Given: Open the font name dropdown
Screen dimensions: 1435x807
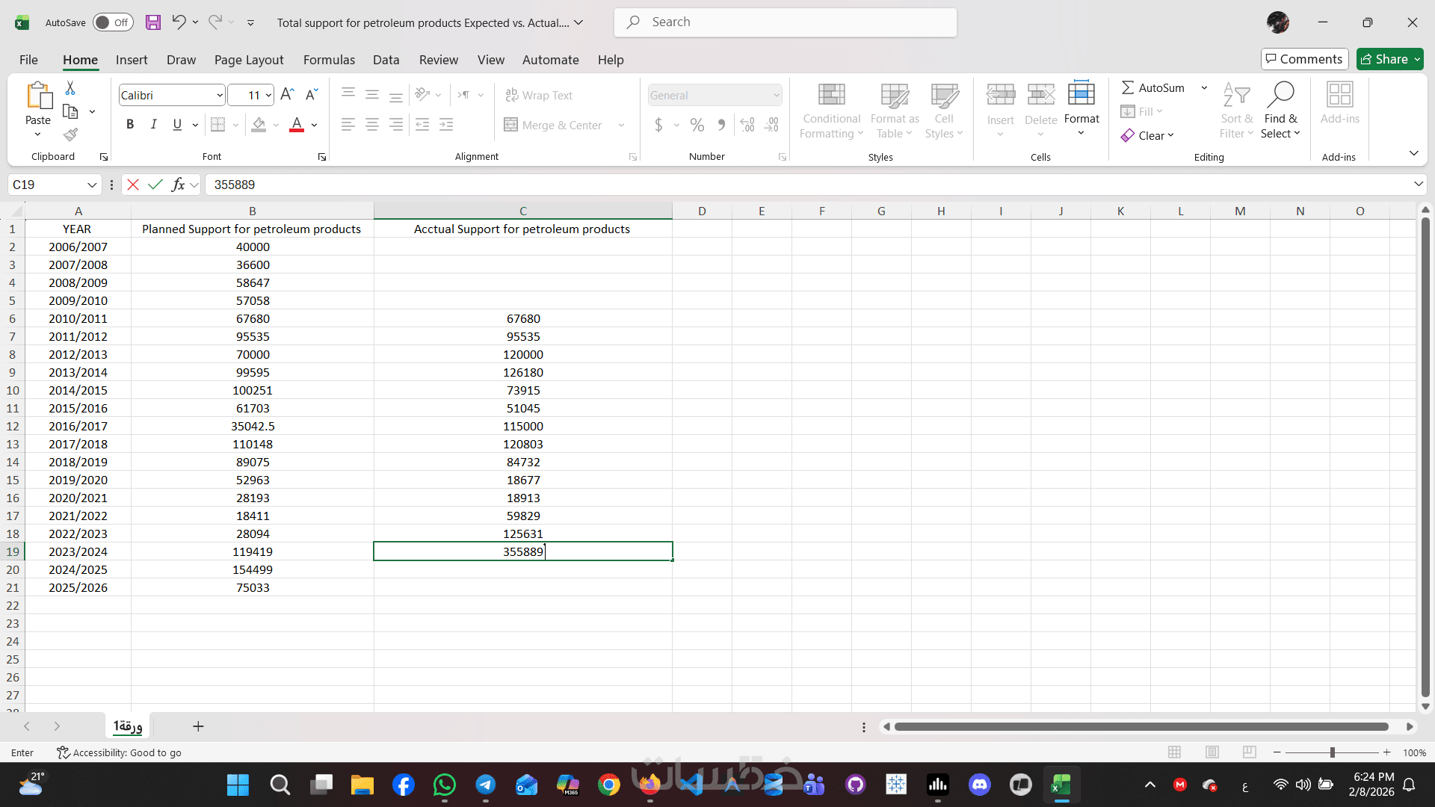Looking at the screenshot, I should (x=220, y=95).
